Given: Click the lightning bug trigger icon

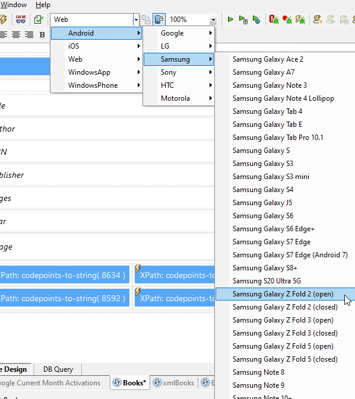Looking at the screenshot, I should click(300, 20).
